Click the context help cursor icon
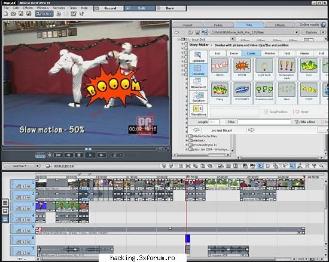329x262 pixels. point(81,14)
